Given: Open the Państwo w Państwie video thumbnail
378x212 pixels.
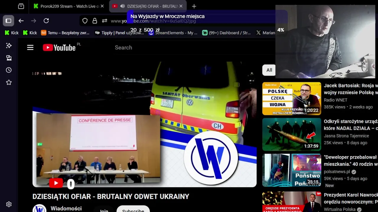Looking at the screenshot, I should (x=292, y=170).
